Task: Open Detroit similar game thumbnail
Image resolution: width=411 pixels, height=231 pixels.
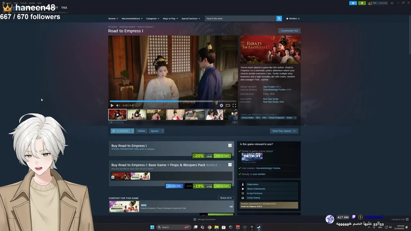Action: click(x=252, y=157)
